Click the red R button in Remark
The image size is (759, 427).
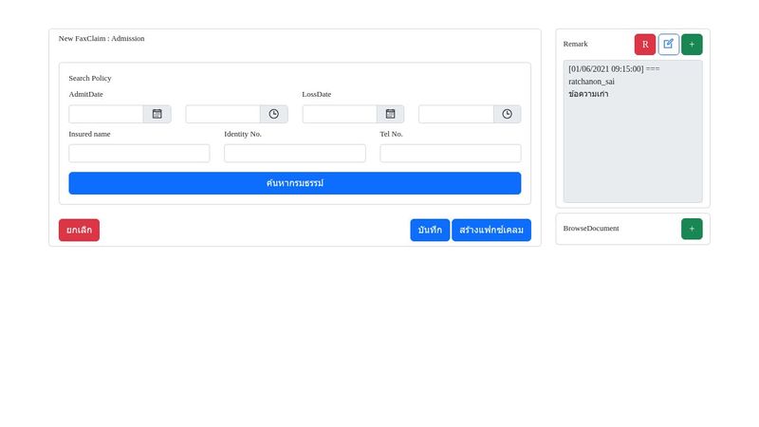click(645, 45)
